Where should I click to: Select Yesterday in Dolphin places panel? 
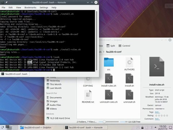click(53, 81)
